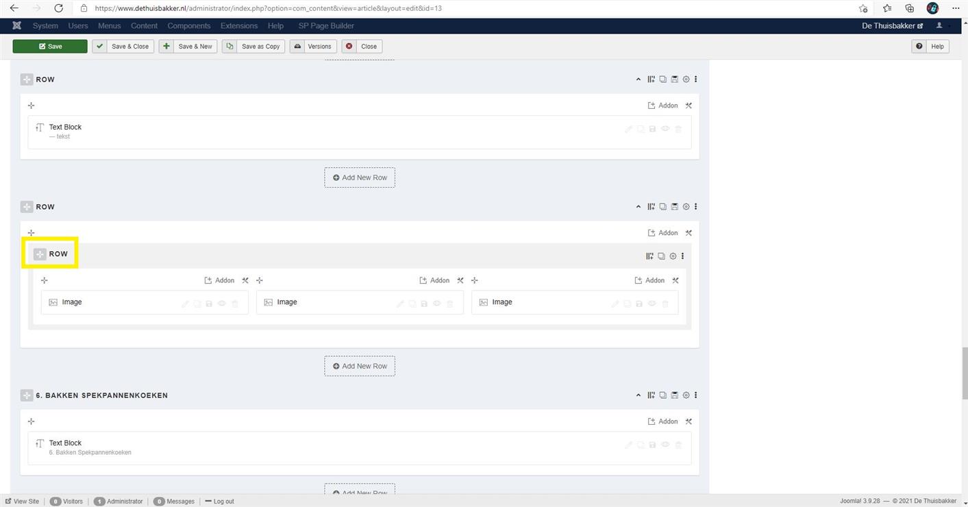
Task: Add an addon above the middle Image
Action: (x=434, y=280)
